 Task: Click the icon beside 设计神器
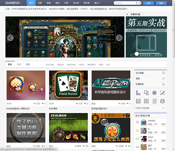click(x=163, y=73)
